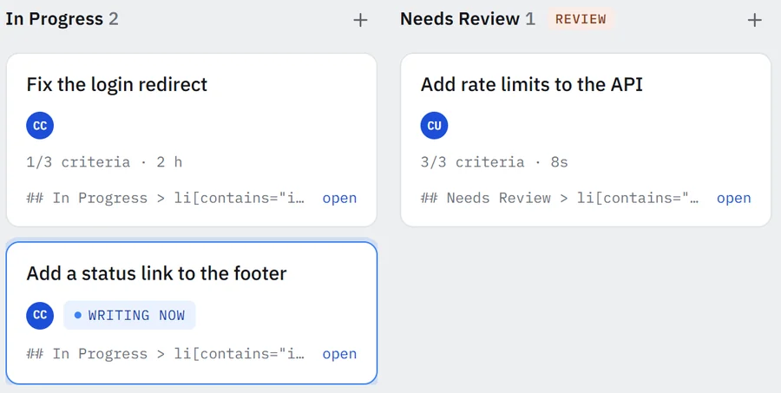Select '3/3 criteria · 8s' text
This screenshot has height=393, width=781.
[x=494, y=162]
